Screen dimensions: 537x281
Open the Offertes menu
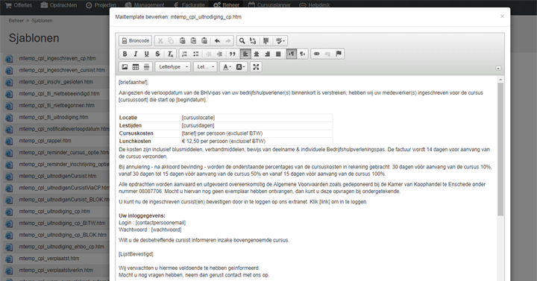click(x=19, y=5)
